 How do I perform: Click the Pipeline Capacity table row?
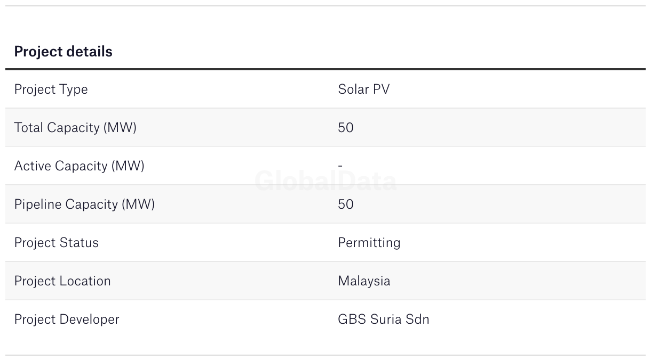pyautogui.click(x=325, y=204)
